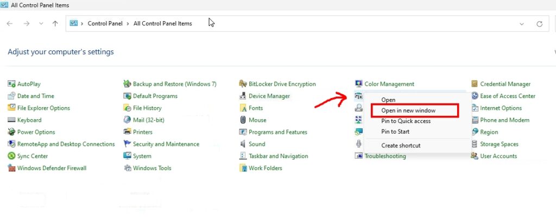Open the Windows Defender Firewall icon
556x222 pixels.
(12, 168)
